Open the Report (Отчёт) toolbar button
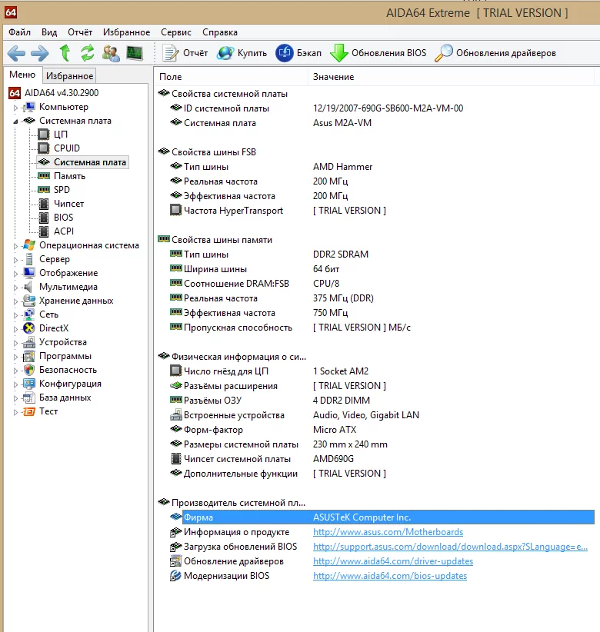The width and height of the screenshot is (600, 632). (185, 53)
